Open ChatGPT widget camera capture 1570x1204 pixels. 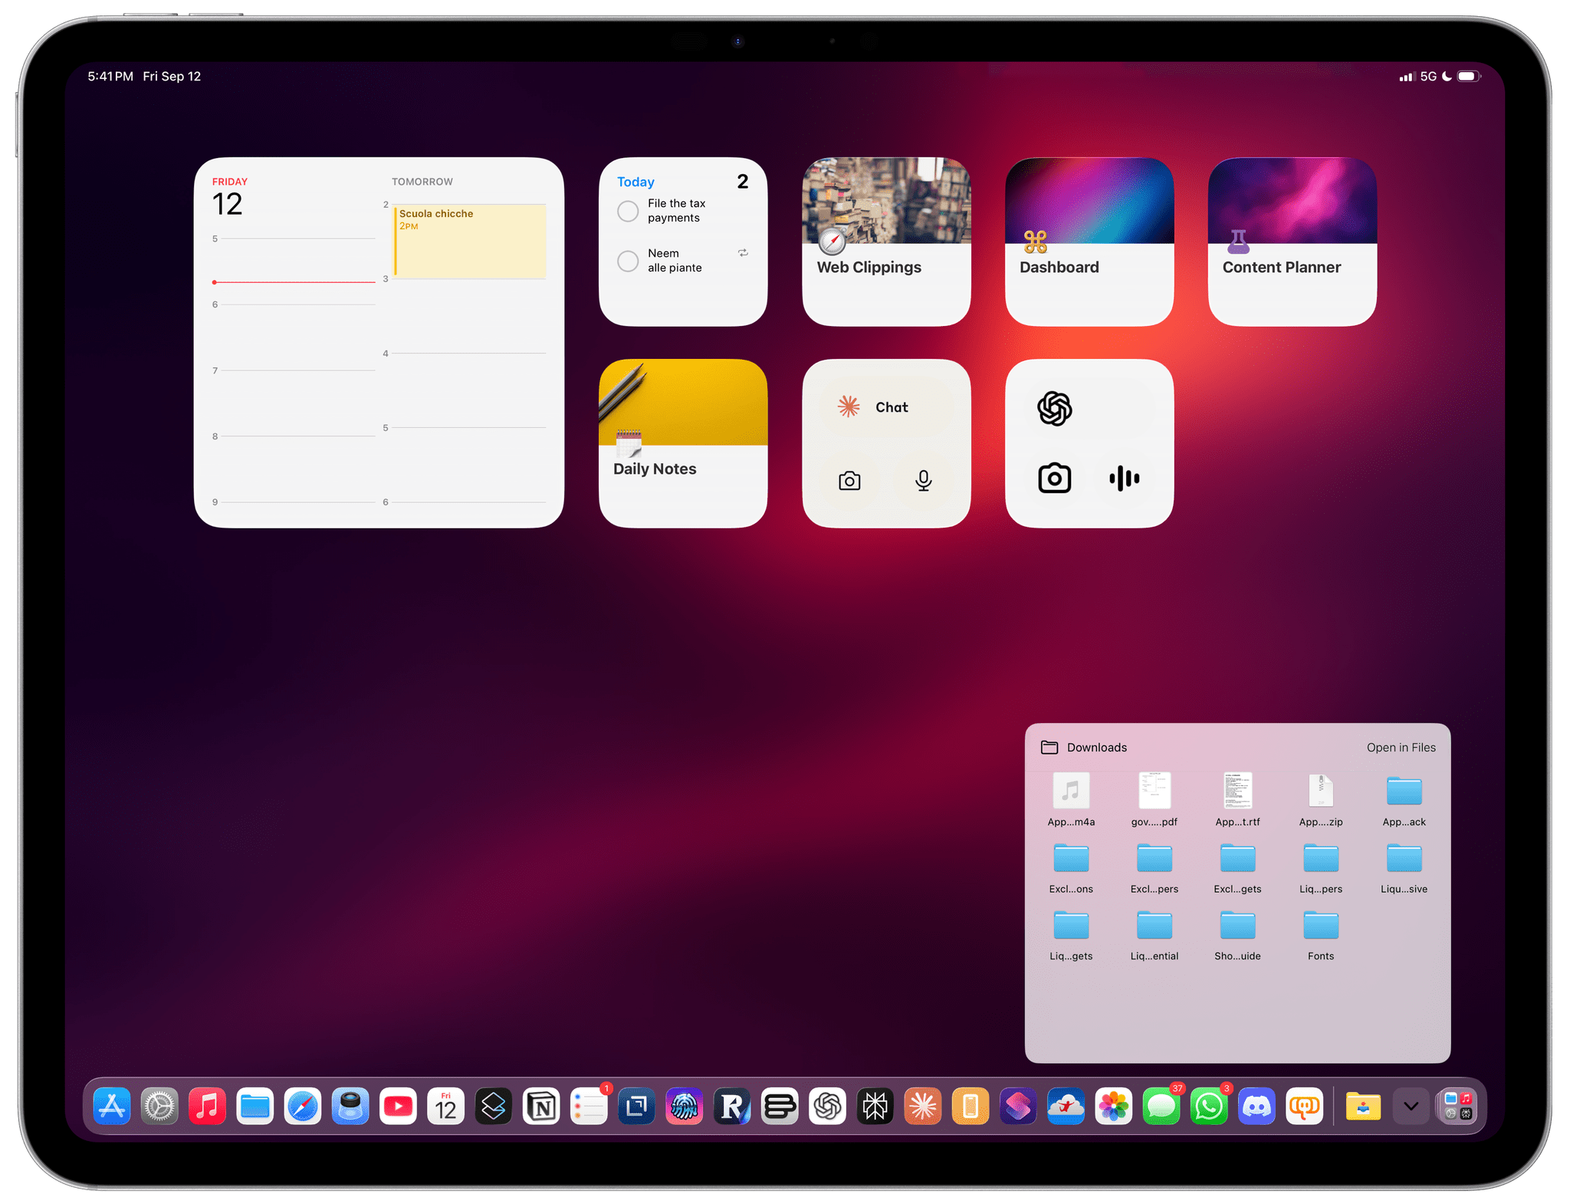[x=1054, y=479]
